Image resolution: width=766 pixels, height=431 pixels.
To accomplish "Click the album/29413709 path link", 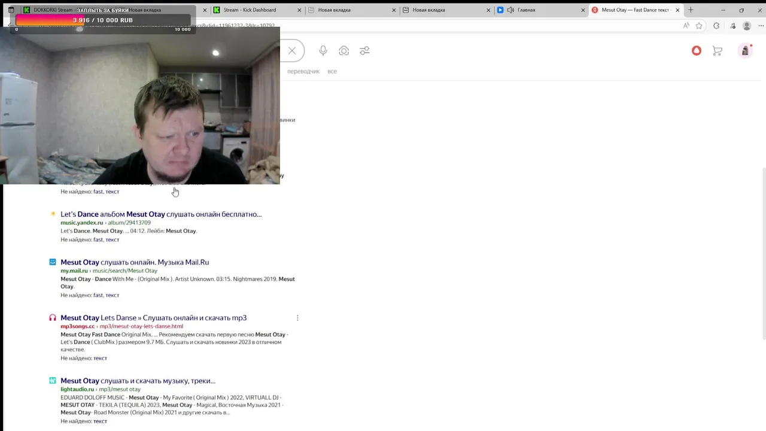I will point(129,223).
